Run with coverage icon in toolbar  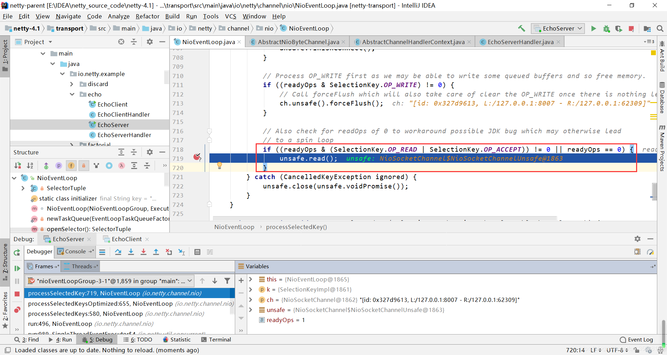[619, 28]
